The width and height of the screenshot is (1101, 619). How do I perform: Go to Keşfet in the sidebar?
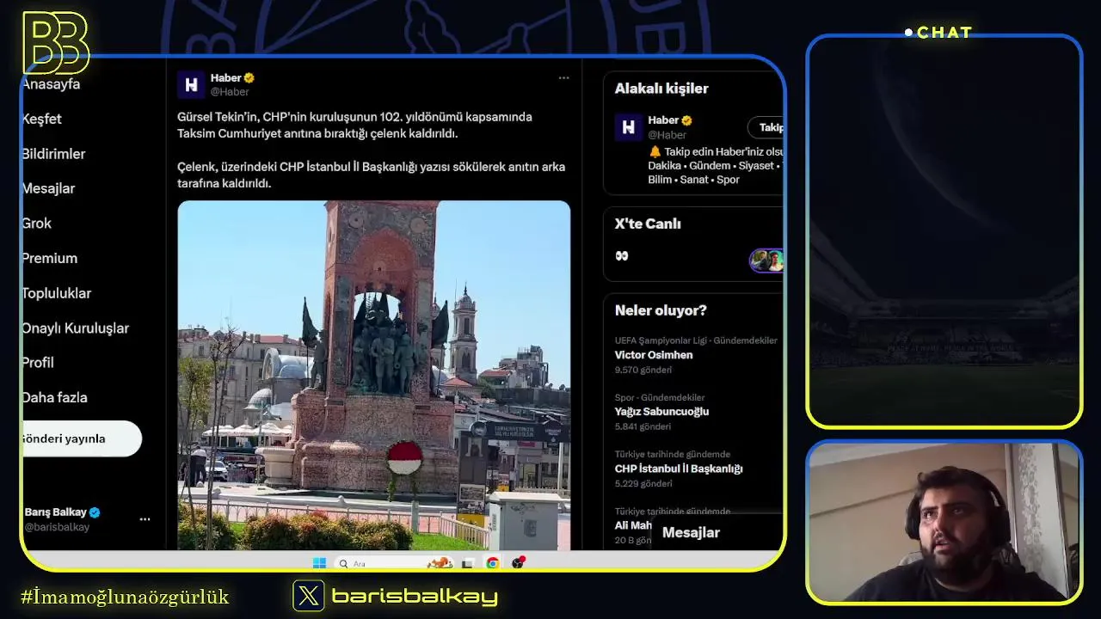click(42, 119)
